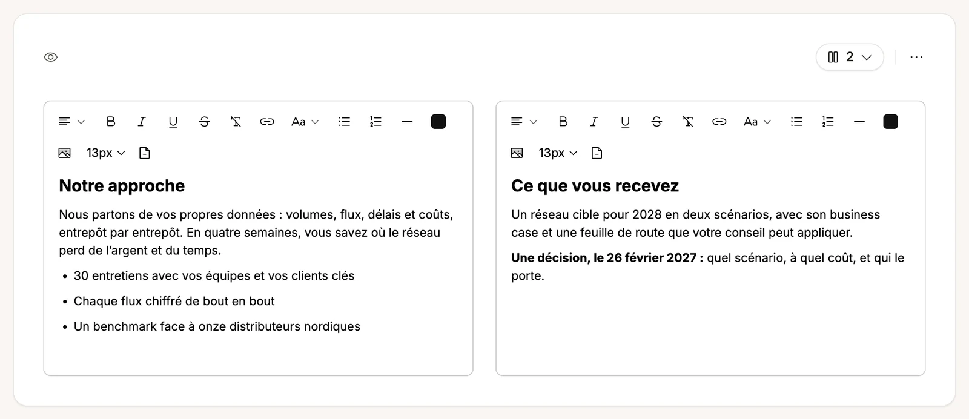Click bullet 'Un benchmark face à onze distributeurs'
The width and height of the screenshot is (969, 419).
[217, 326]
